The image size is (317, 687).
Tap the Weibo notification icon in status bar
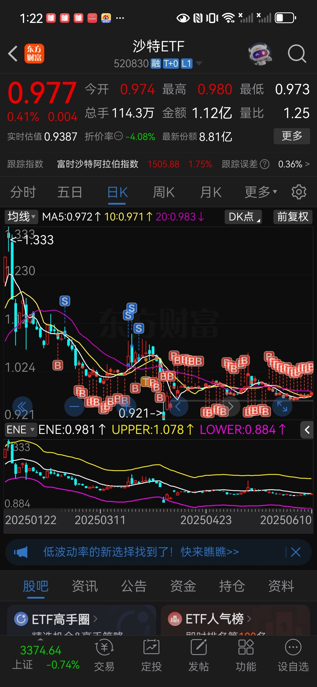[106, 18]
